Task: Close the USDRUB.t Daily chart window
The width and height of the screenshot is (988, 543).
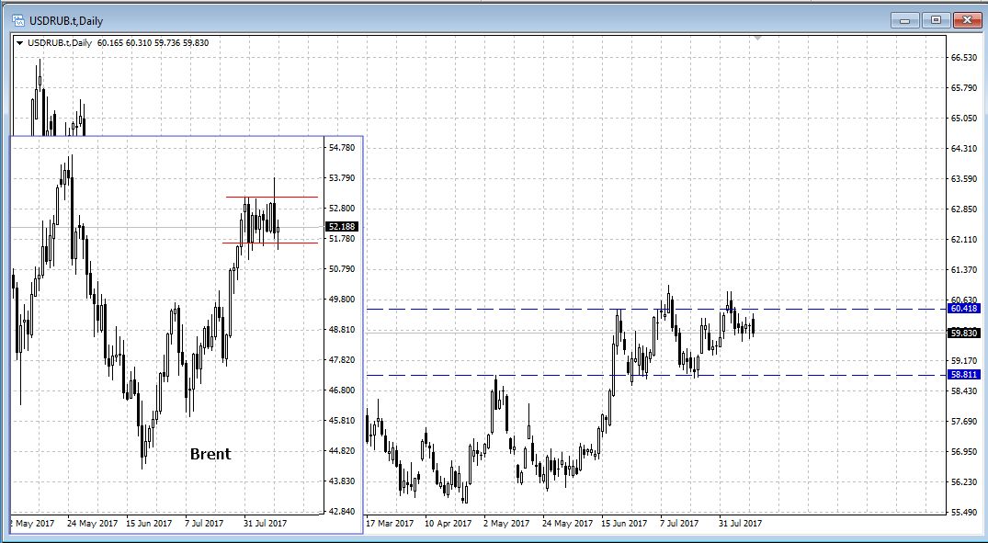Action: tap(966, 19)
